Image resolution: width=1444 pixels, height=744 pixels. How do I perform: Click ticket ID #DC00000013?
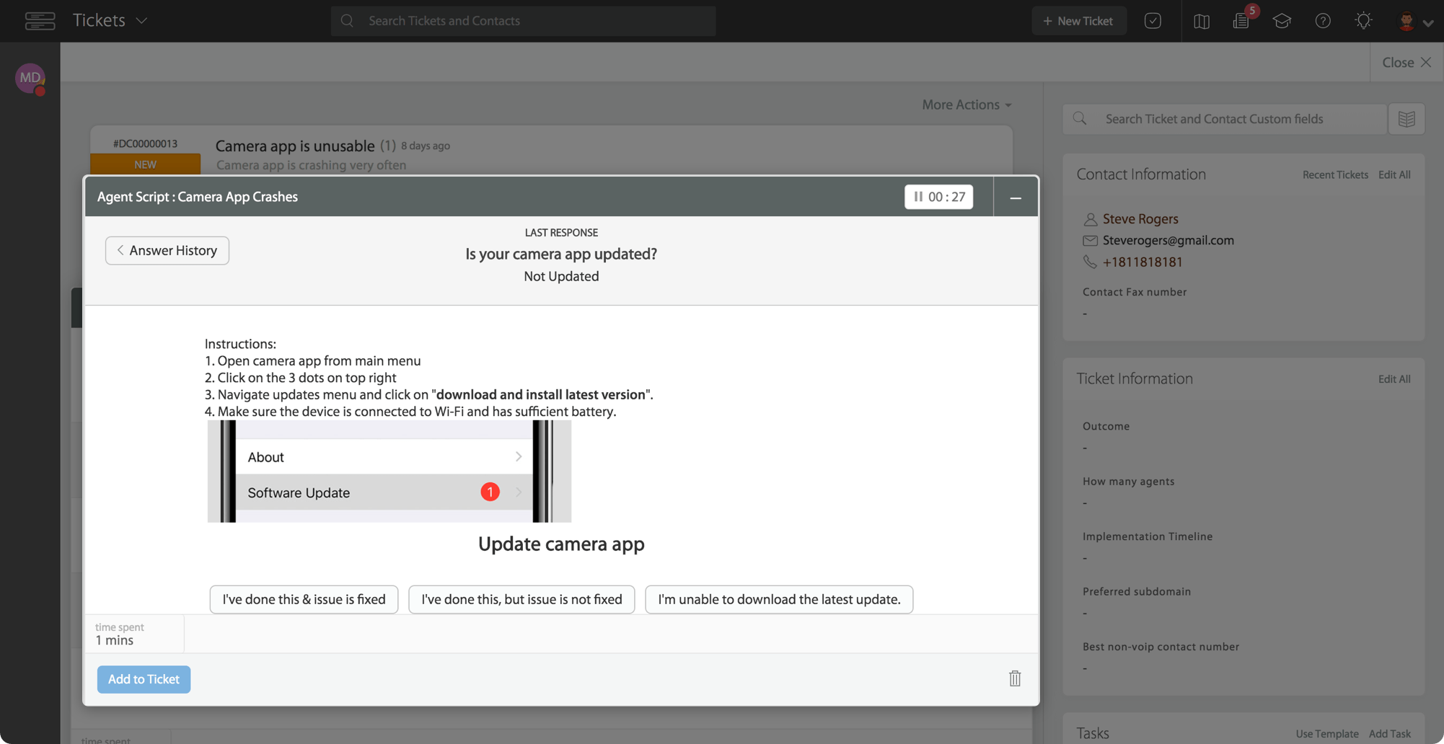(x=145, y=143)
